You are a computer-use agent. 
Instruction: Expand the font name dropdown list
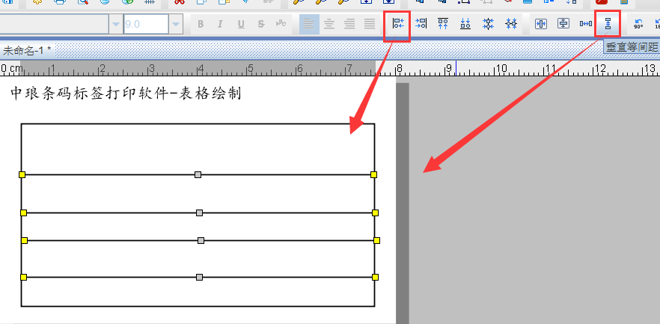[115, 24]
